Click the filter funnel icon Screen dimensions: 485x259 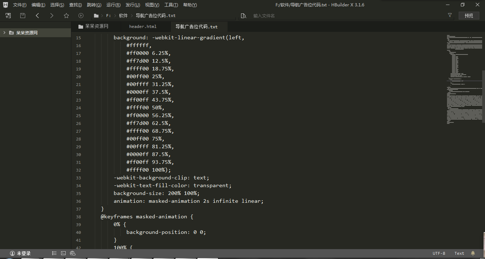coord(450,15)
